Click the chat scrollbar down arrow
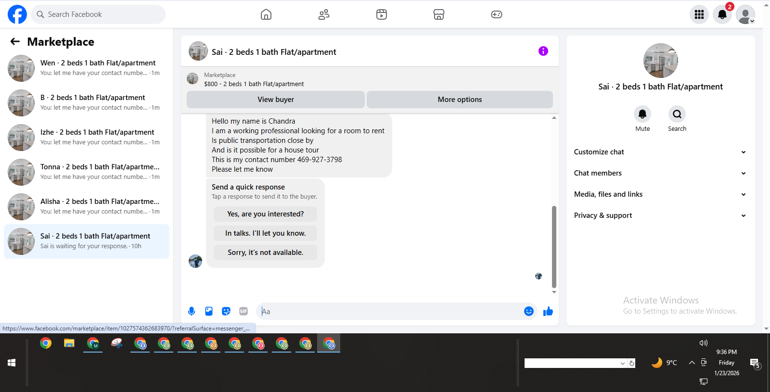This screenshot has width=770, height=392. coord(554,292)
